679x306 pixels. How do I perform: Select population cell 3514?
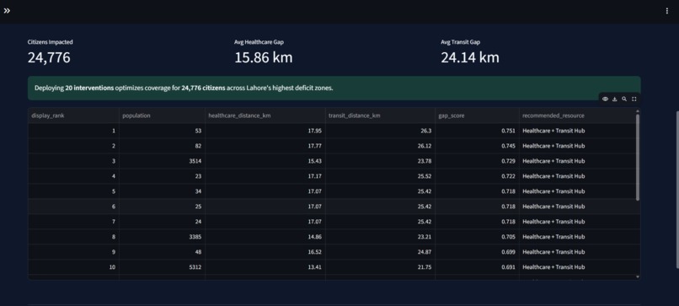tap(162, 161)
